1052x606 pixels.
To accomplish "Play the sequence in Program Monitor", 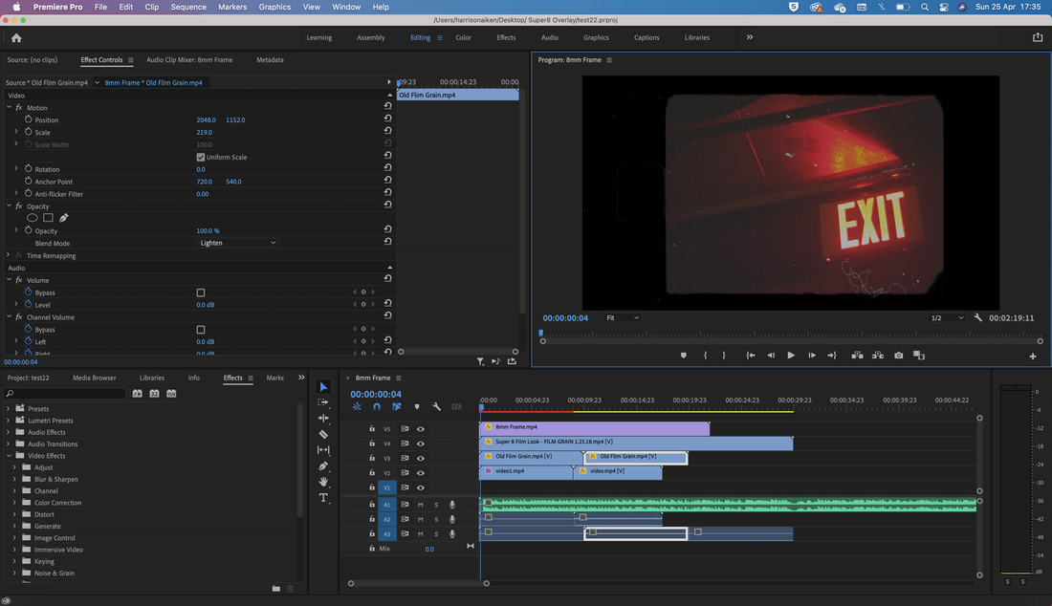I will 791,356.
